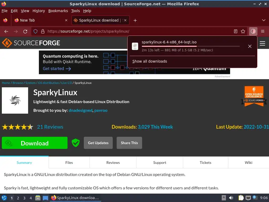Viewport: 269px width, 202px height.
Task: Open the file manager taskbar icon
Action: coord(38,198)
